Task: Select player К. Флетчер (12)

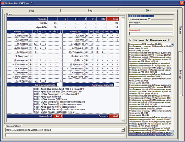Action: point(79,56)
